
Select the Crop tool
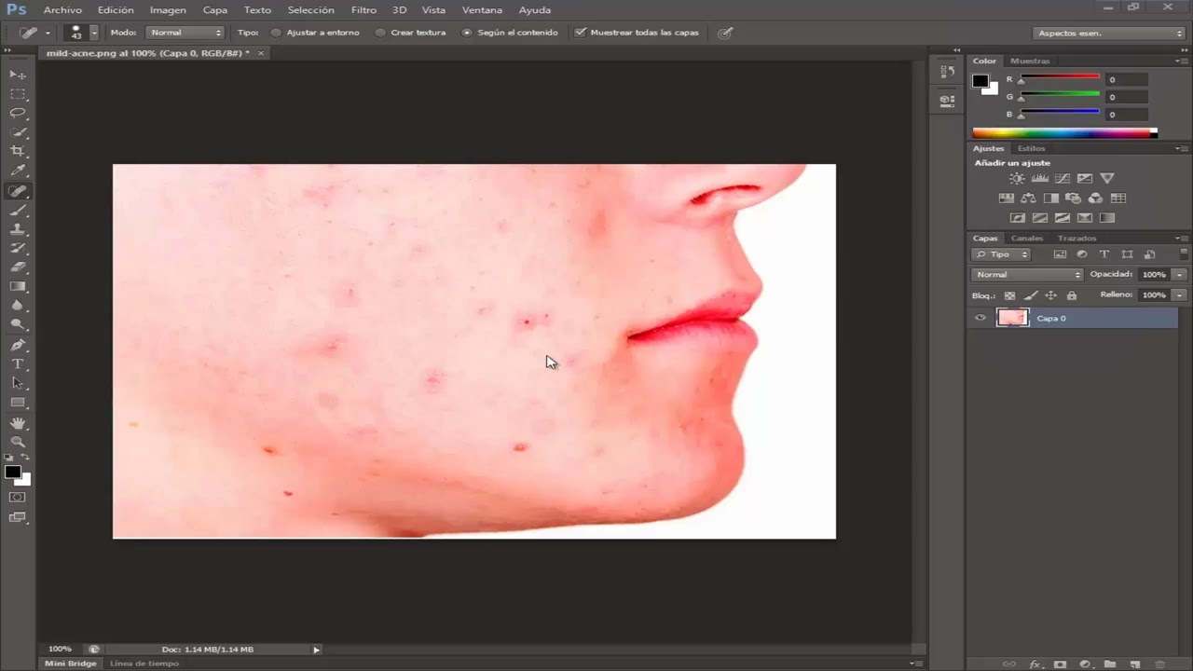[18, 151]
